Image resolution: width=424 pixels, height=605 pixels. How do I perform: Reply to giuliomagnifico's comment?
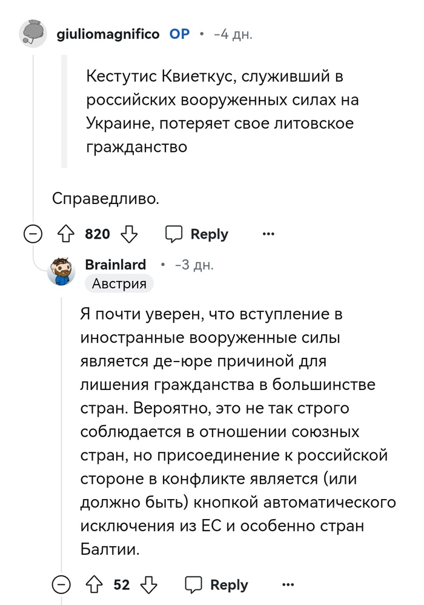tap(197, 234)
